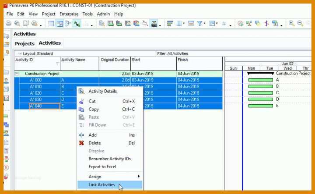This screenshot has width=315, height=194.
Task: Select Add from the context menu
Action: (x=110, y=135)
